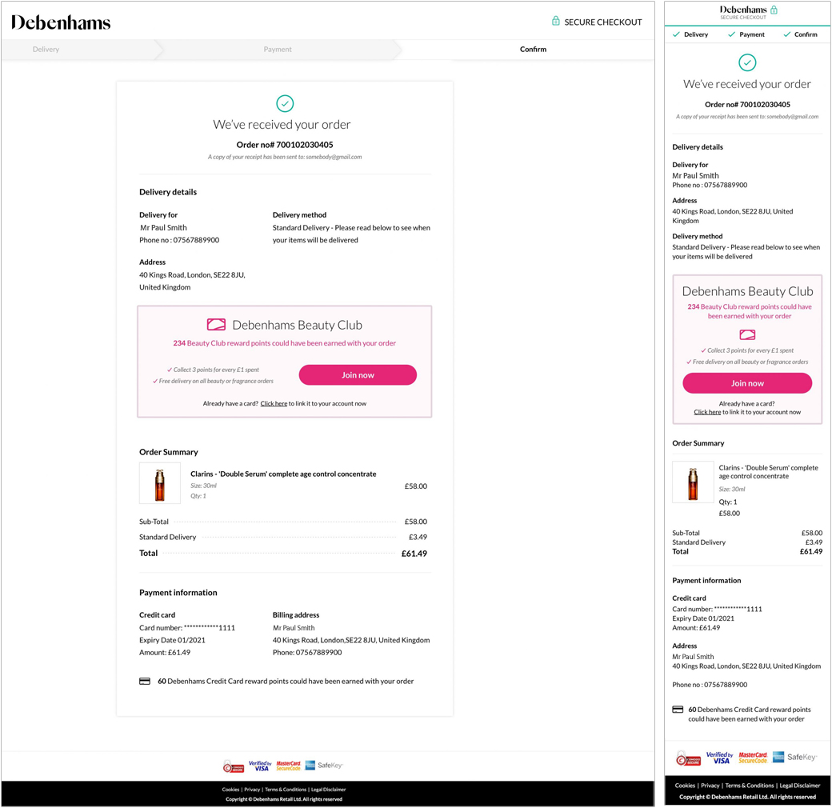Image resolution: width=832 pixels, height=808 pixels.
Task: Click the Debenhams logo in the desktop header
Action: (x=61, y=22)
